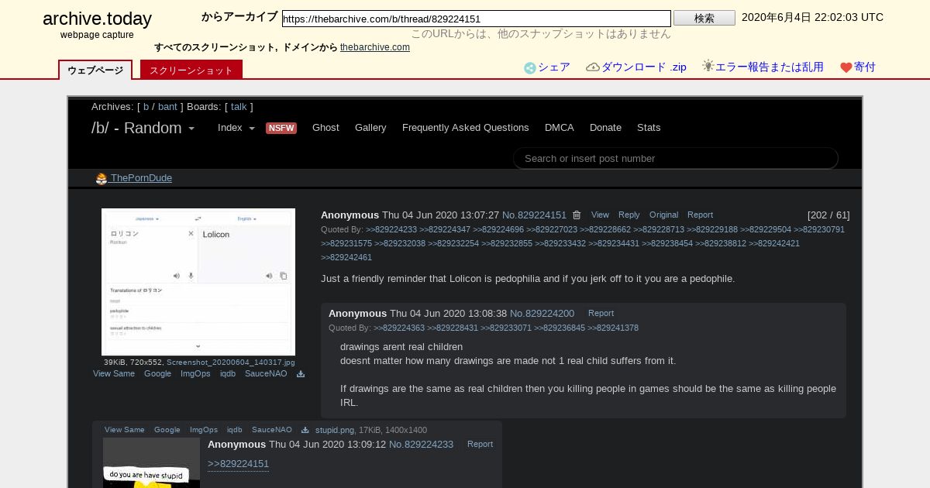
Task: Open post number No.829224233
Action: (x=421, y=445)
